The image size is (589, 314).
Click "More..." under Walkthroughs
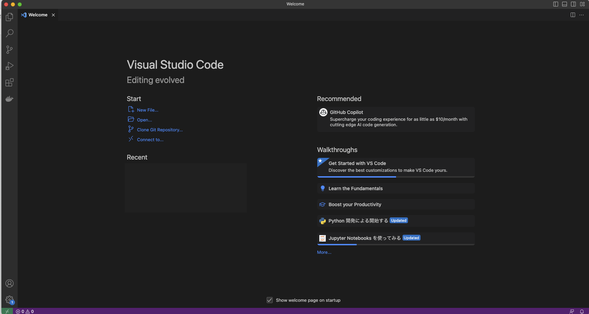(324, 252)
